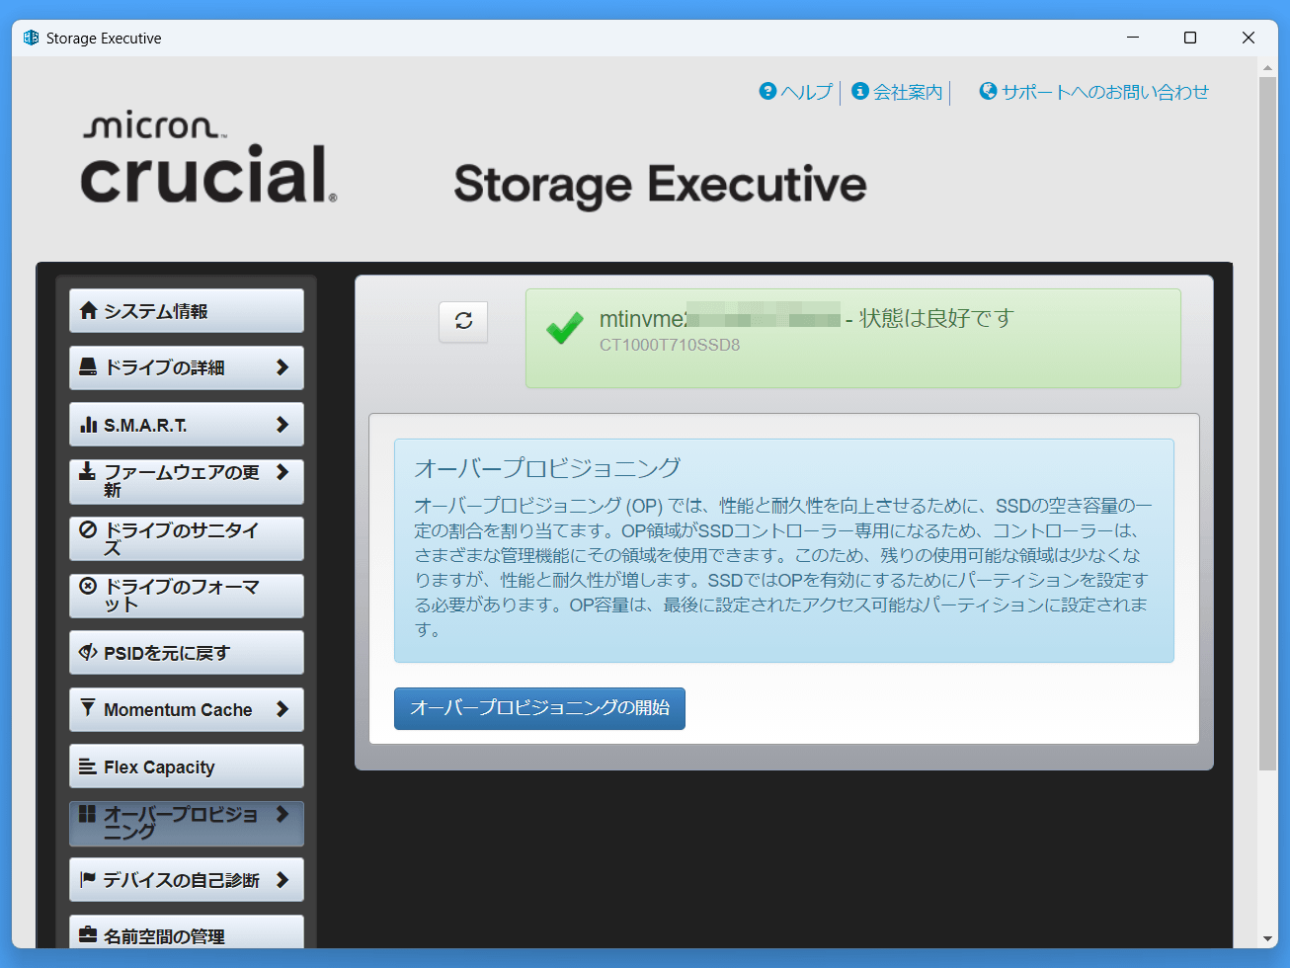Close the Storage Executive window

pyautogui.click(x=1249, y=38)
